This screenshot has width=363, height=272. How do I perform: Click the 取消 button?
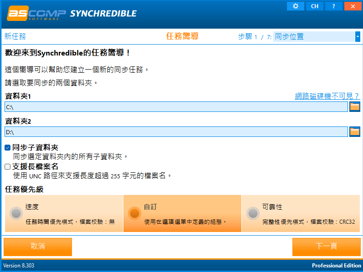point(38,247)
